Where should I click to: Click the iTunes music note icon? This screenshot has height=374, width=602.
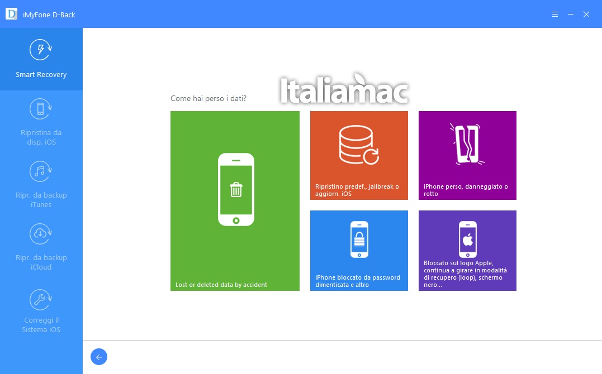point(41,171)
